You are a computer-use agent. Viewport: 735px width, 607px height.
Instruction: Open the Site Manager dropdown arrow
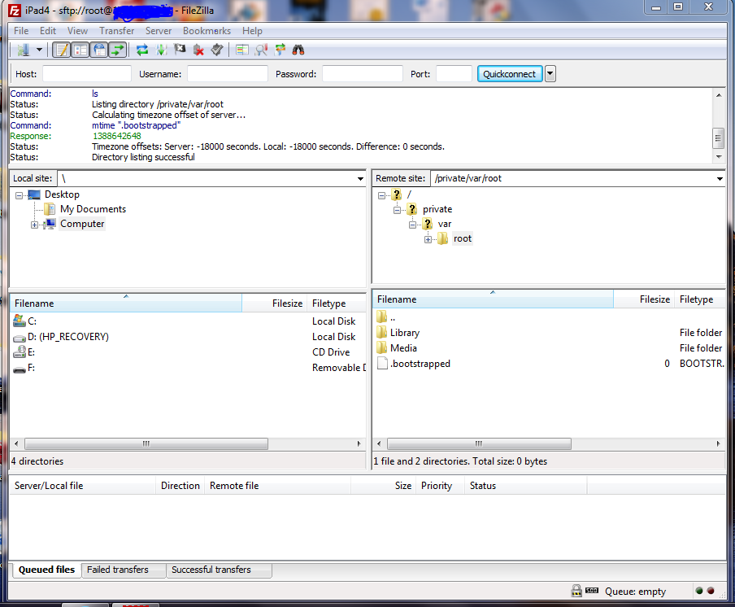[x=39, y=50]
